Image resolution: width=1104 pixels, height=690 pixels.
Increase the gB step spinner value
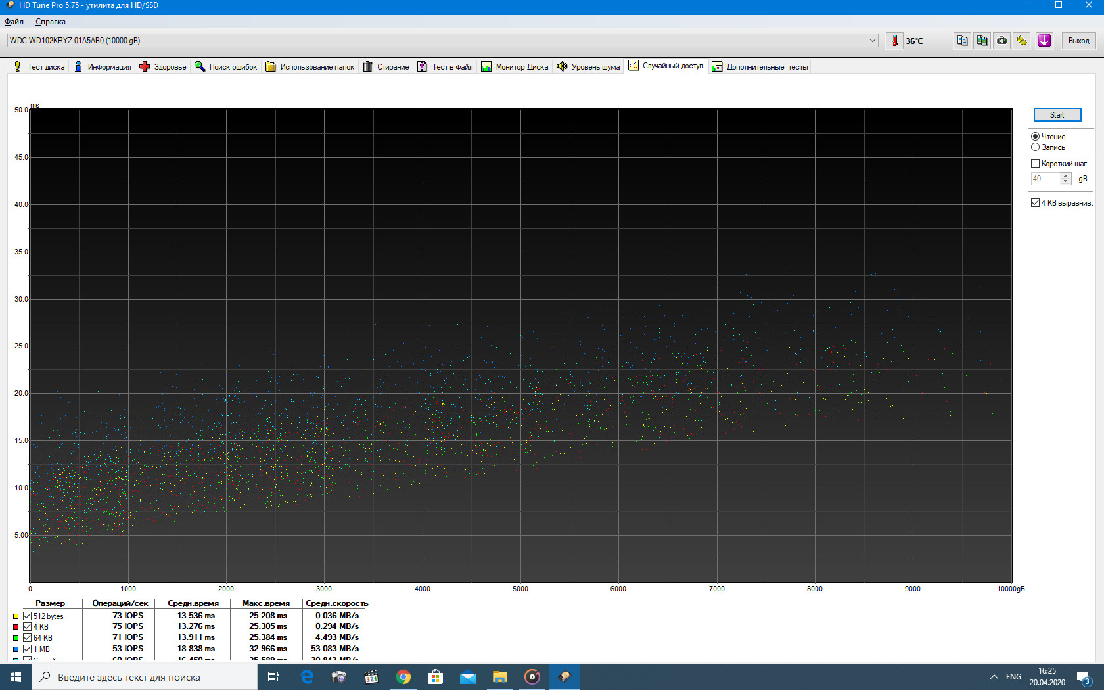(x=1066, y=175)
